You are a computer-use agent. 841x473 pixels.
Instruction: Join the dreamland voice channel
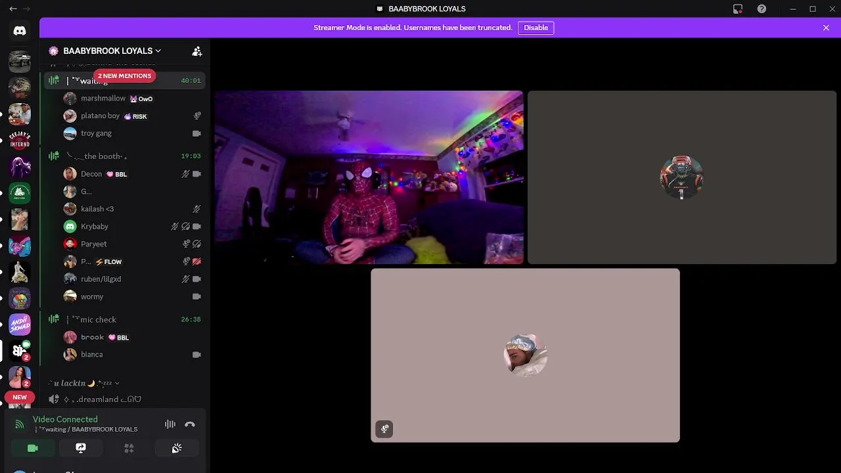tap(125, 399)
